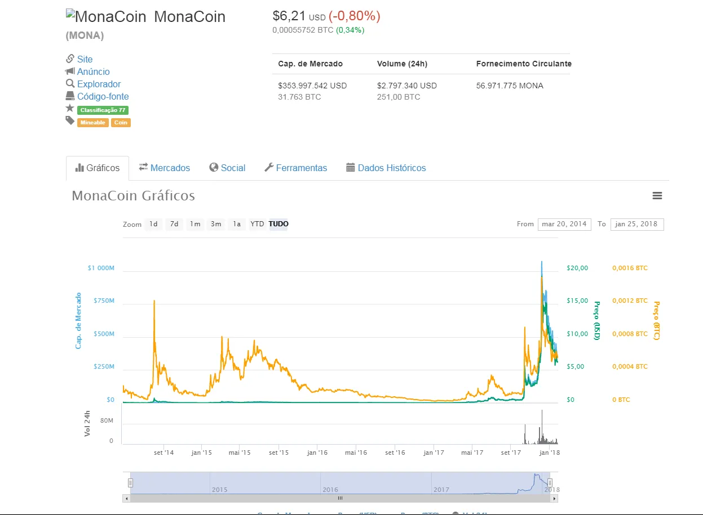Click the calendar icon in Dados Históricos tab

(351, 167)
